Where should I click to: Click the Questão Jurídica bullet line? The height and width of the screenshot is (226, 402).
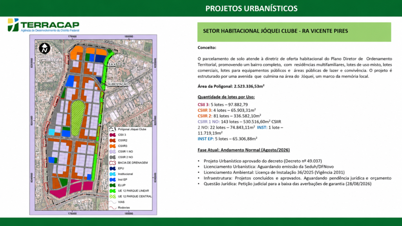click(287, 184)
